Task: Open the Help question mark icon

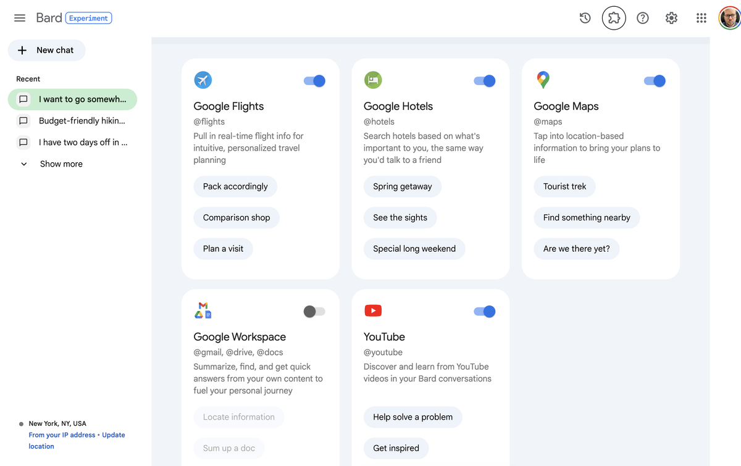Action: point(643,17)
